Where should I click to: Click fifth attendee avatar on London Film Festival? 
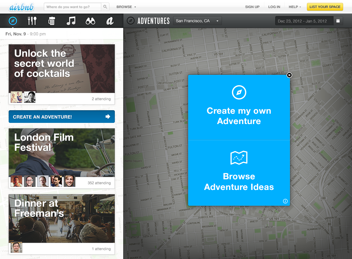[x=70, y=181]
